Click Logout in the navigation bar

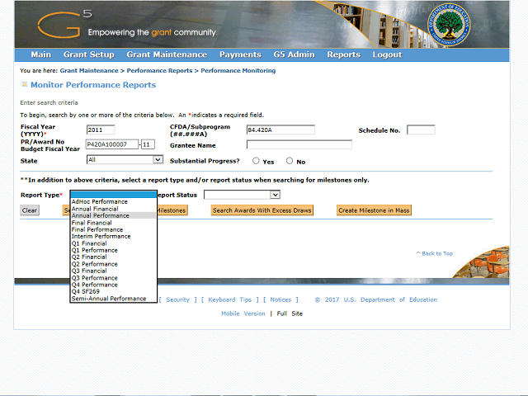(387, 54)
